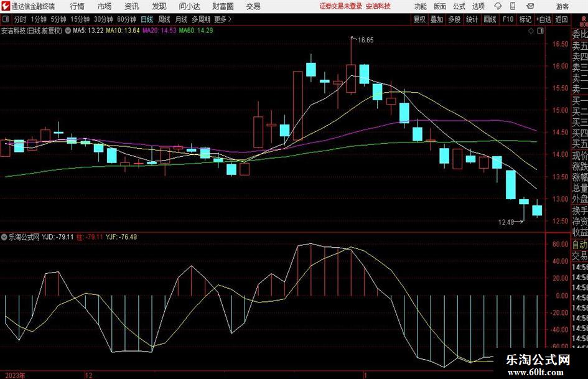Switch to 月线 monthly period
Viewport: 588px width, 379px height.
pyautogui.click(x=182, y=19)
